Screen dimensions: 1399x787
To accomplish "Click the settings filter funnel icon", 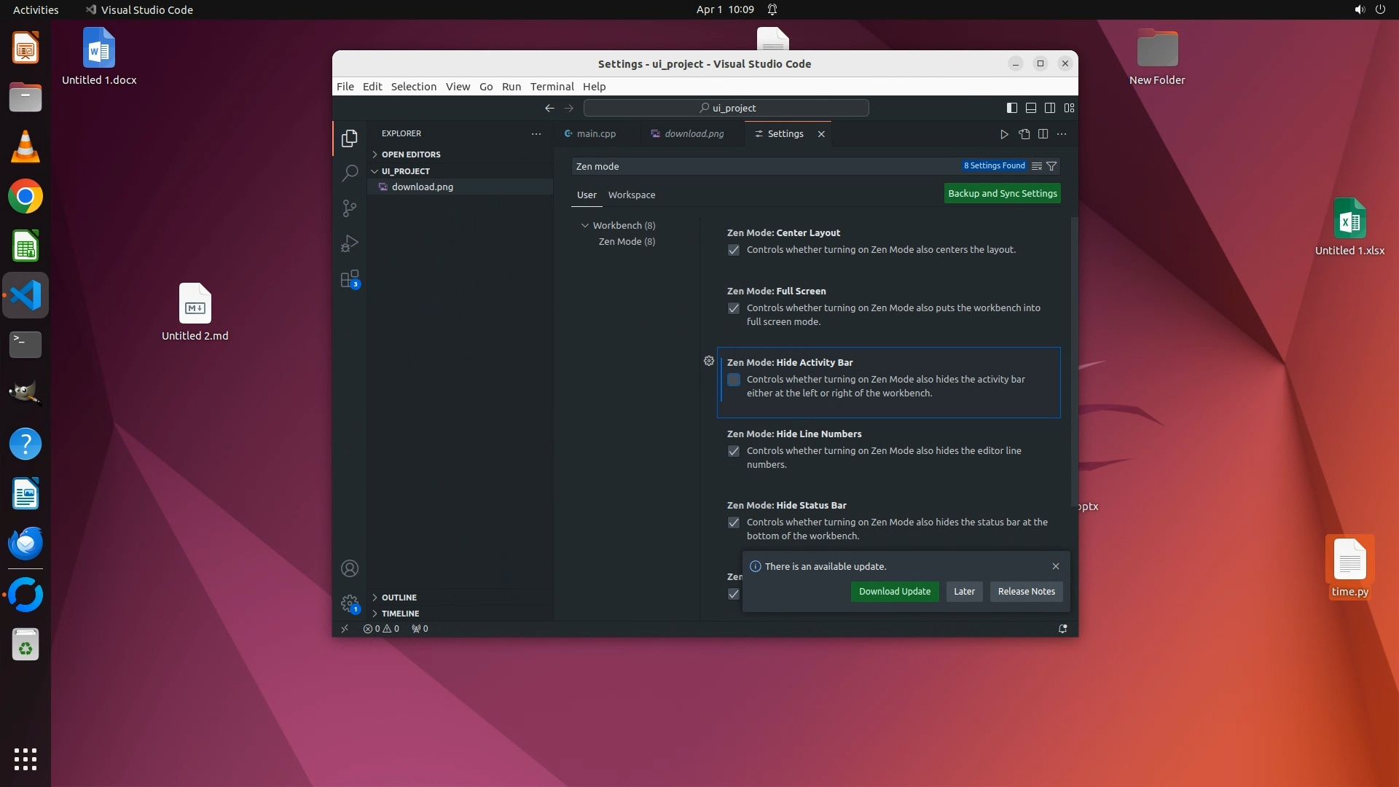I will (1051, 166).
